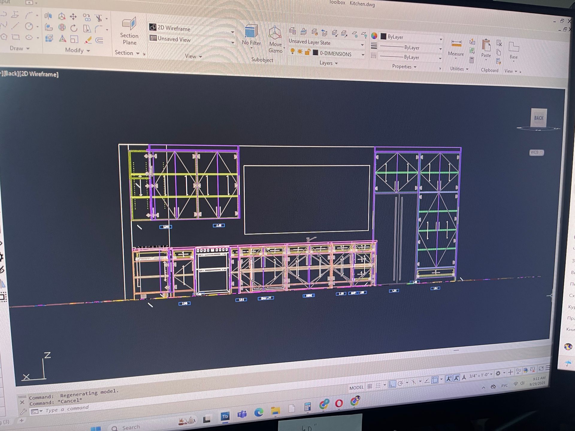
Task: Click the MODEL space tab button
Action: click(356, 388)
